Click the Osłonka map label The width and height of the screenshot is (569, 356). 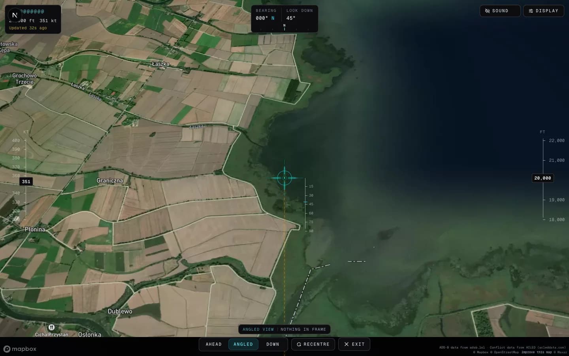(90, 335)
